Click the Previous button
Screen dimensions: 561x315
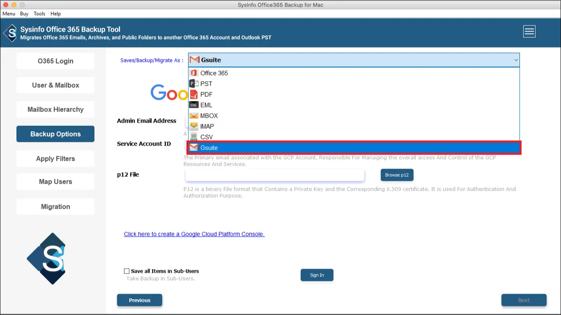coord(140,300)
